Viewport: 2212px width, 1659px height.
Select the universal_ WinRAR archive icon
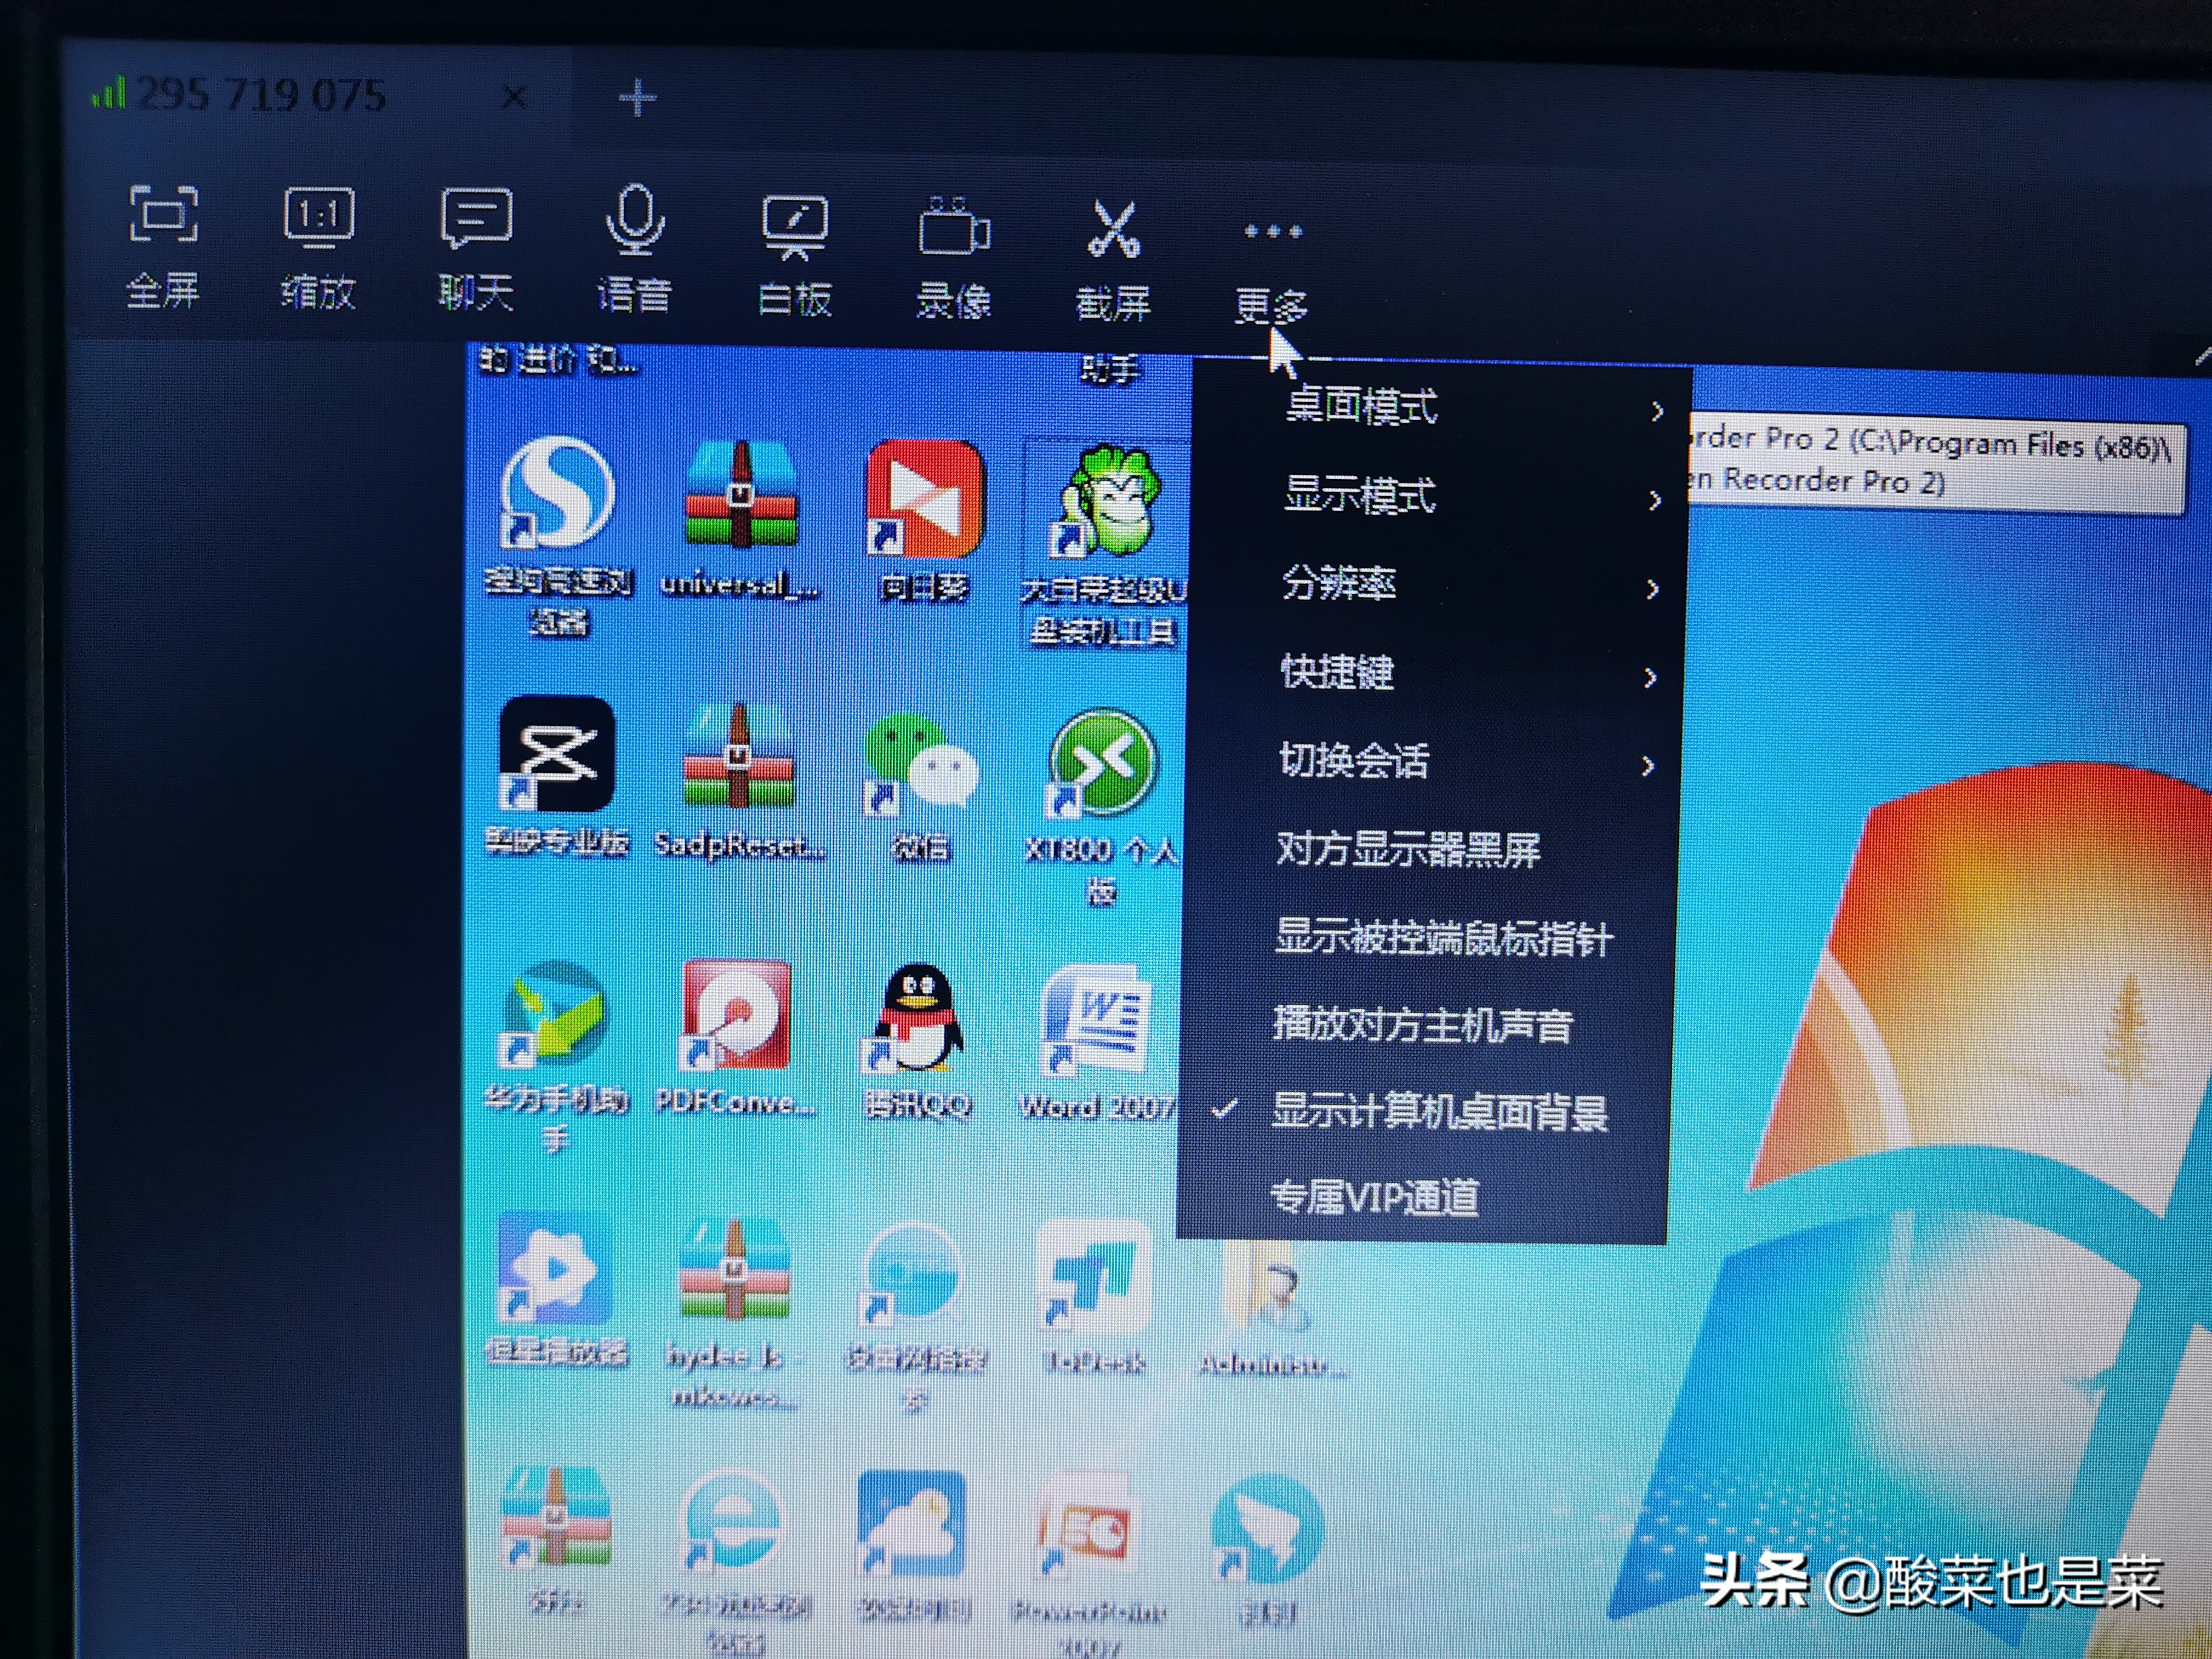click(x=741, y=494)
